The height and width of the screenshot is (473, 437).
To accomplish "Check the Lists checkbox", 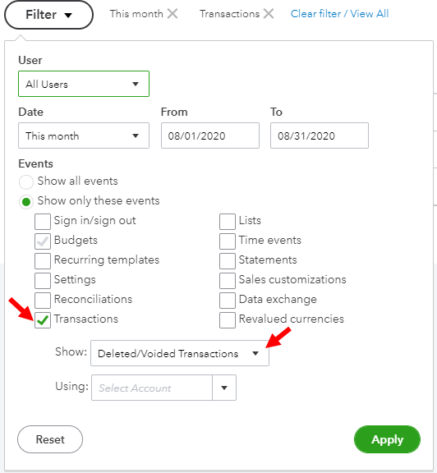I will pos(228,222).
